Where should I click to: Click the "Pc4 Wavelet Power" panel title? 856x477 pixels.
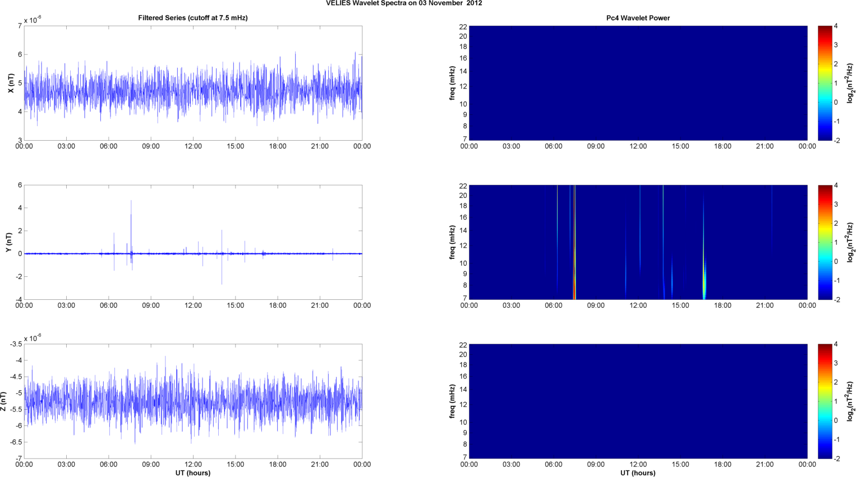[x=638, y=18]
